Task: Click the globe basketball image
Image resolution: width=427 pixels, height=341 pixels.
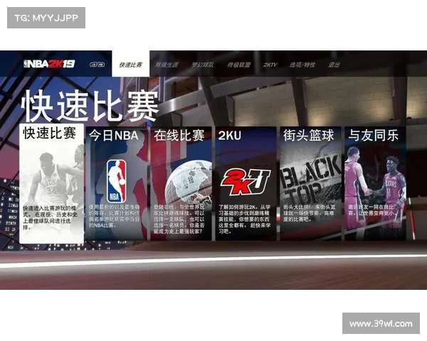Action: tap(189, 182)
